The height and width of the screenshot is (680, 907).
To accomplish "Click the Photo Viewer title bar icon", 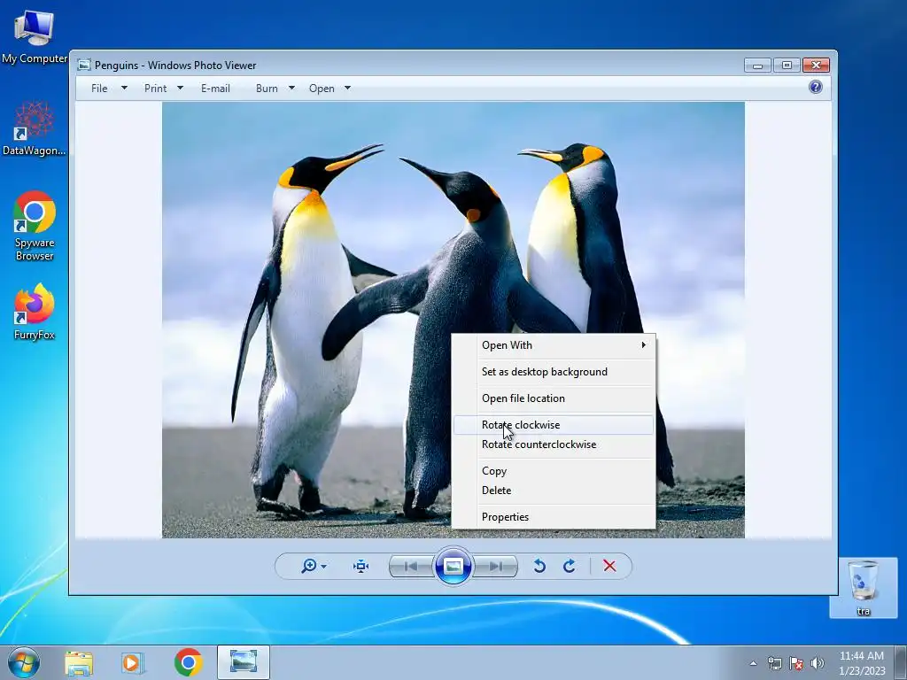I will [84, 65].
